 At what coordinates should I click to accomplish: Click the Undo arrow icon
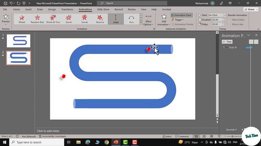[11, 3]
